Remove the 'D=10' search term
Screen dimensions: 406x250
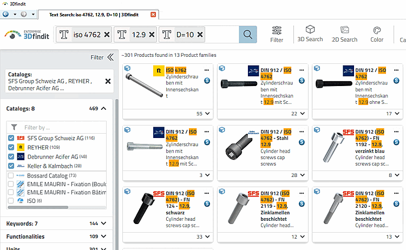(200, 35)
